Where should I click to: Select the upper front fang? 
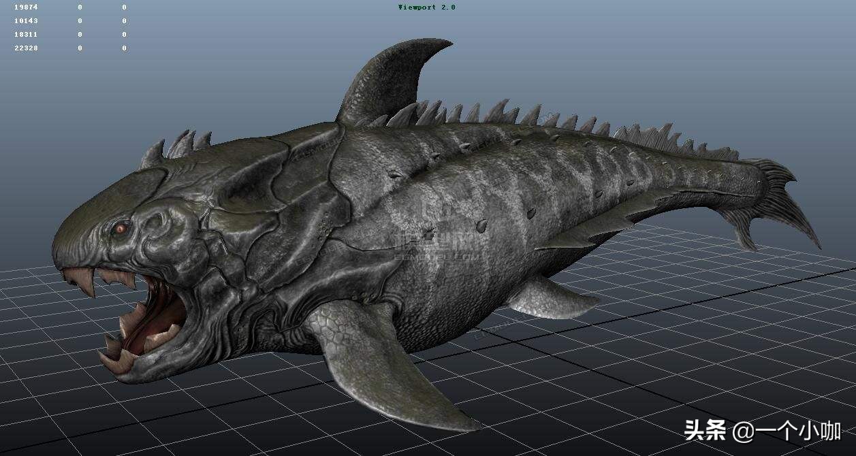(x=83, y=280)
